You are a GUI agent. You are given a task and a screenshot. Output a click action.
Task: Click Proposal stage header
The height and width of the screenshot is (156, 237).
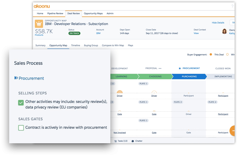pos(151,68)
